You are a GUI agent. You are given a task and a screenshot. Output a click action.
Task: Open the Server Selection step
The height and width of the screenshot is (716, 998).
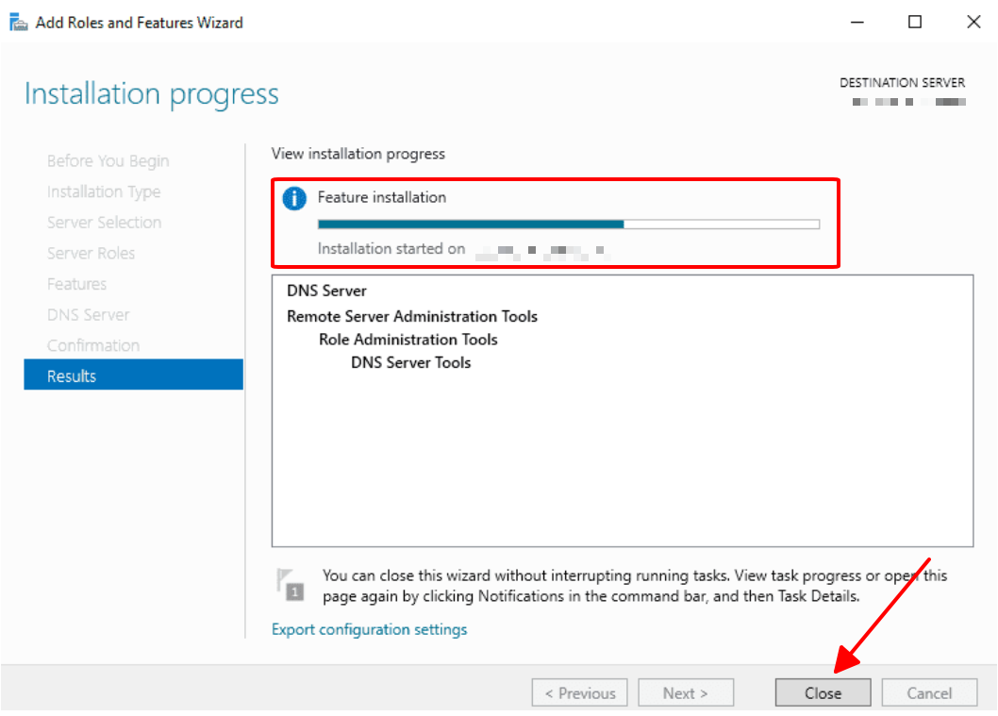(x=104, y=223)
